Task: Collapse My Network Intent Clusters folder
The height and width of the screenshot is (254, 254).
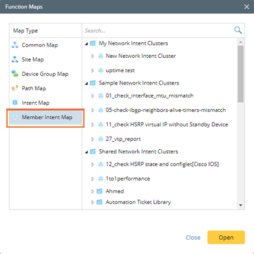Action: point(86,44)
